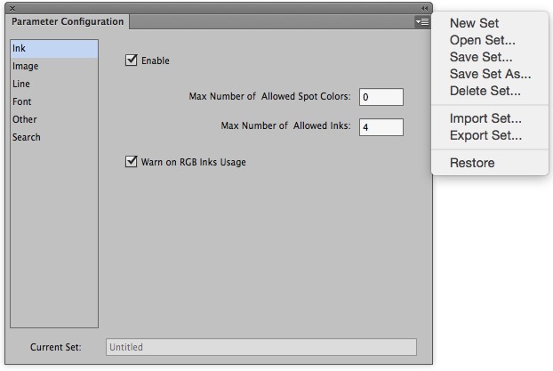Select the Parameter Configuration tab
The image size is (553, 371).
[68, 22]
